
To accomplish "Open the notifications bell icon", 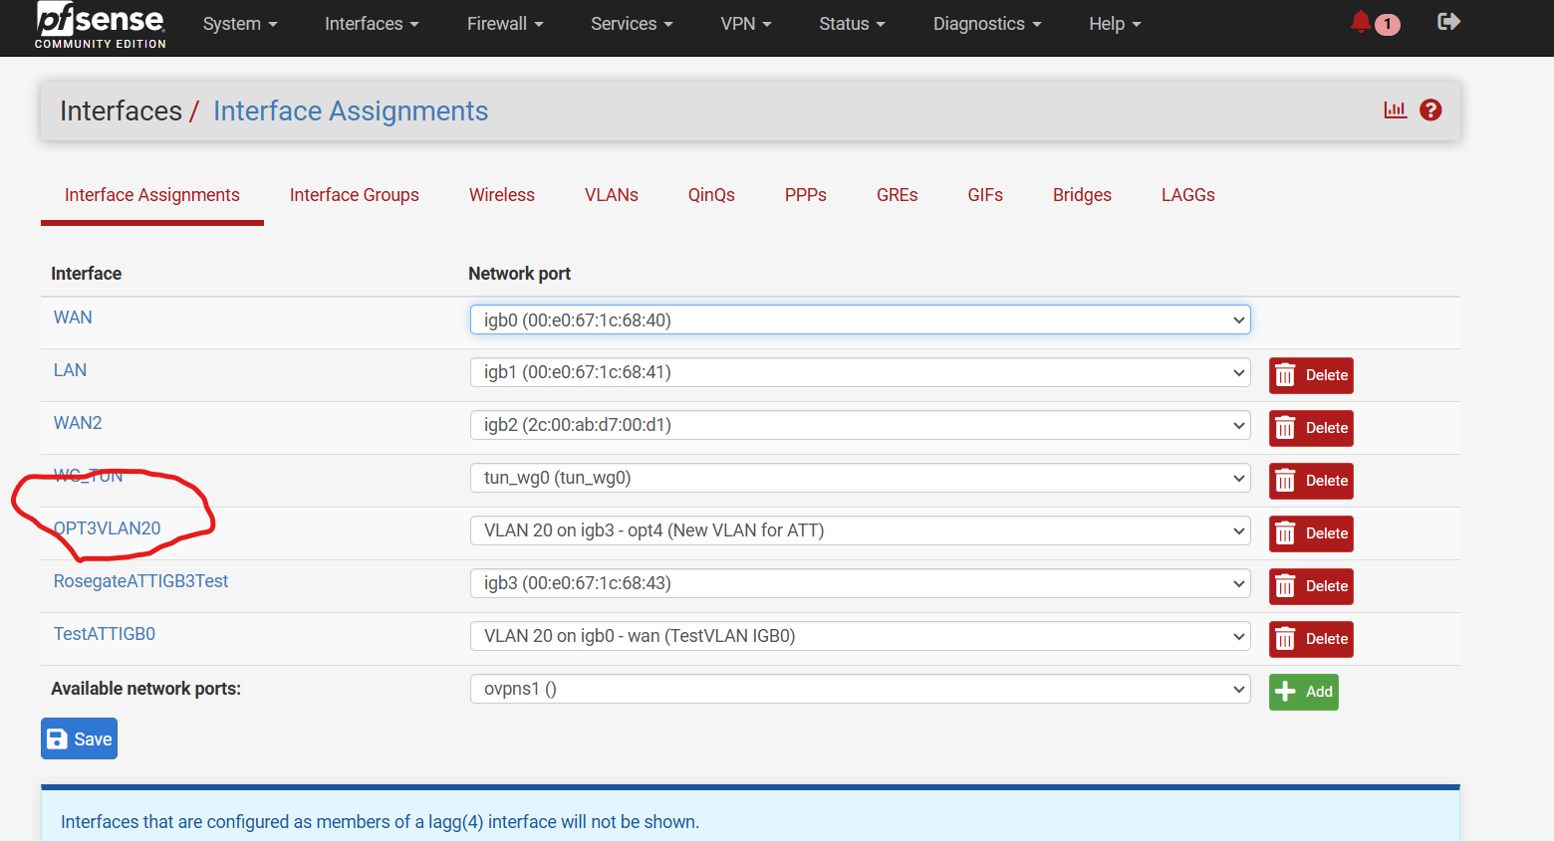I will tap(1361, 22).
